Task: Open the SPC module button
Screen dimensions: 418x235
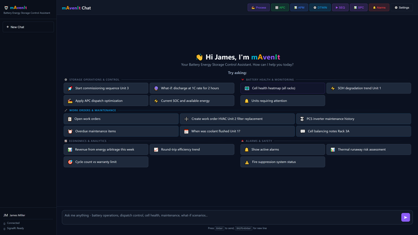Action: [358, 7]
